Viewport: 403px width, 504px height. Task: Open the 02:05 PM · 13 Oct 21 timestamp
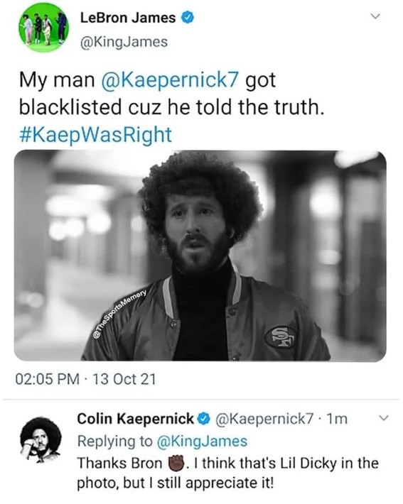pyautogui.click(x=85, y=379)
